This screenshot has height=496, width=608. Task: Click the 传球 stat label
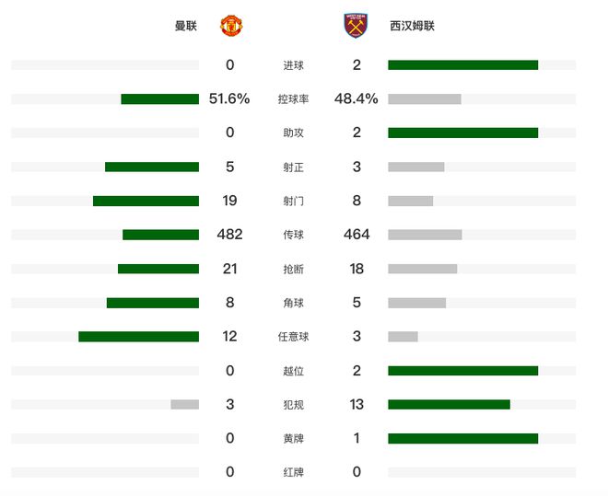(x=293, y=235)
